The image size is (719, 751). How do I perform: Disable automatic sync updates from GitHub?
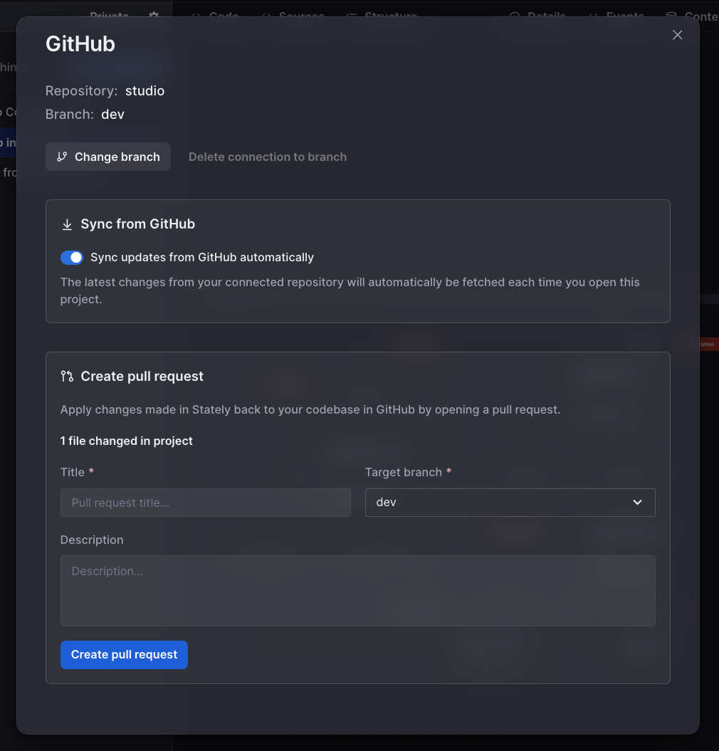[72, 257]
